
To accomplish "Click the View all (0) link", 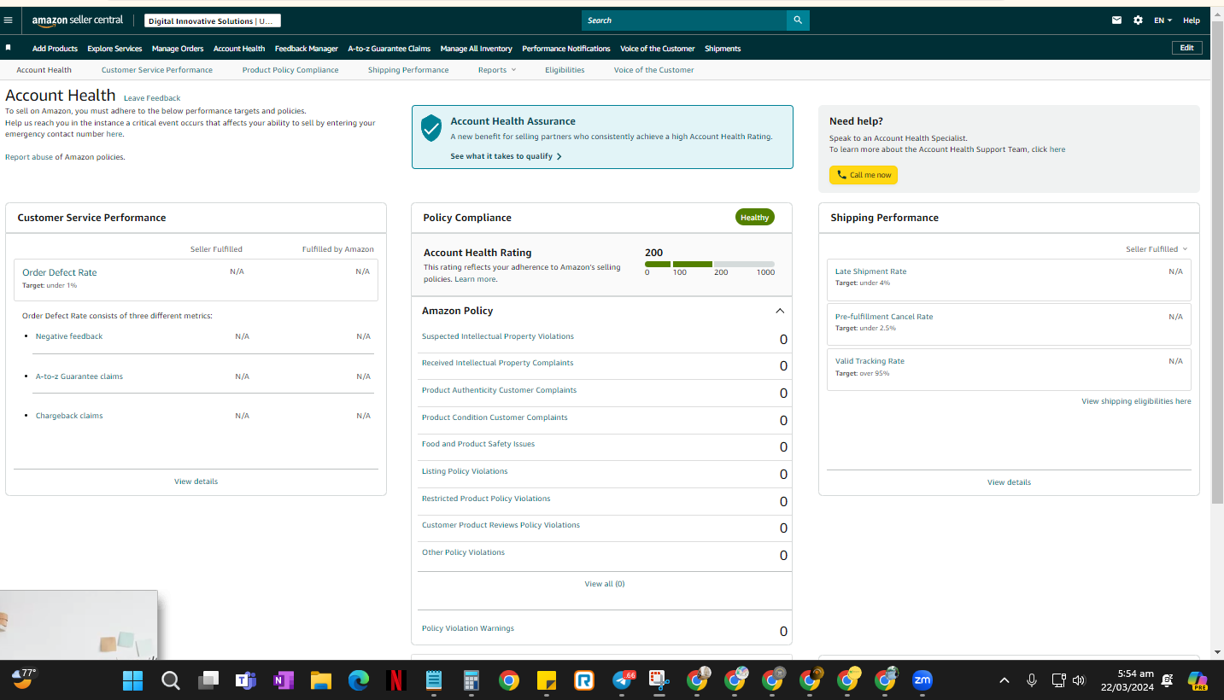I will pyautogui.click(x=605, y=584).
